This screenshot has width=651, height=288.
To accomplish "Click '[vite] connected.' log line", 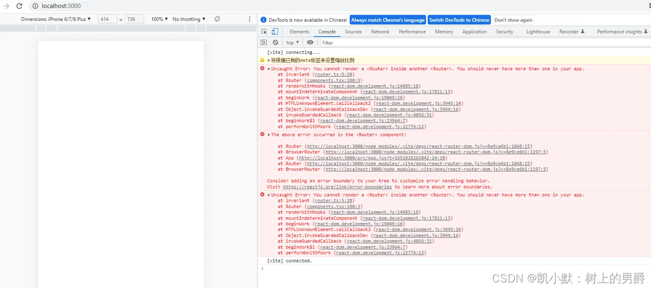I will pyautogui.click(x=290, y=261).
